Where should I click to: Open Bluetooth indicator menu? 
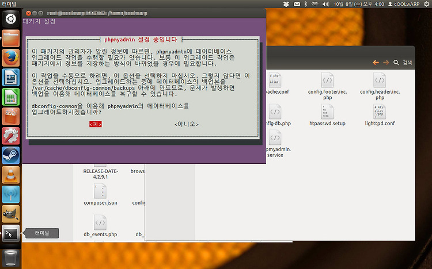[x=305, y=4]
